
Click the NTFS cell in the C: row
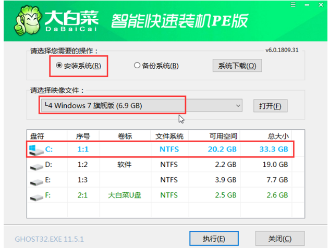pyautogui.click(x=169, y=149)
